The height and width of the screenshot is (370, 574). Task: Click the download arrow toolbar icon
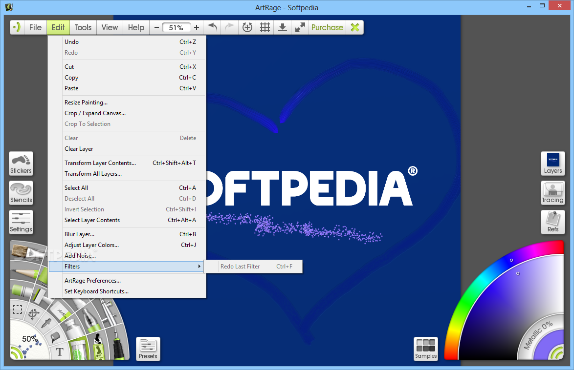tap(282, 27)
